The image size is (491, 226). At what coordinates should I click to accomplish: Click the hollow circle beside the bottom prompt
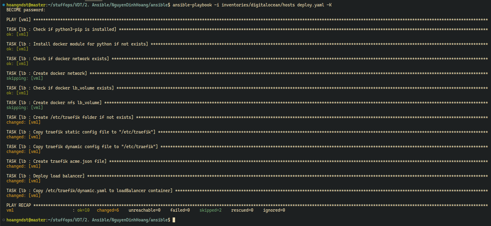coord(3,220)
